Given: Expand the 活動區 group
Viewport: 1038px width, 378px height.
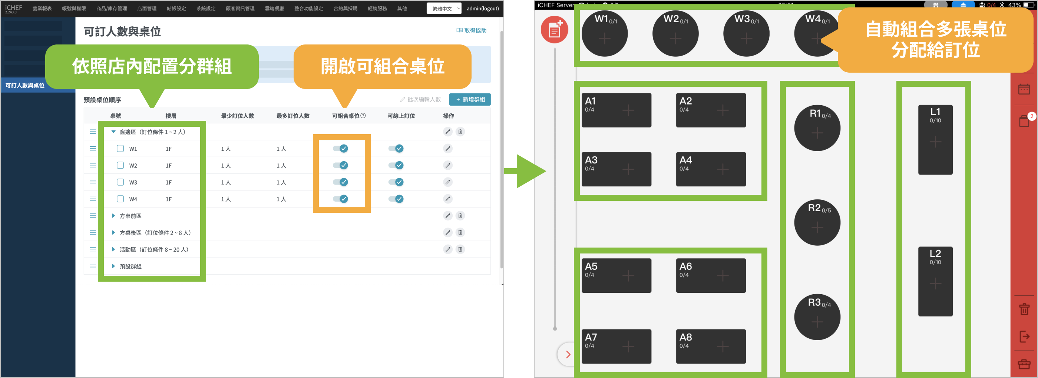Looking at the screenshot, I should tap(114, 249).
